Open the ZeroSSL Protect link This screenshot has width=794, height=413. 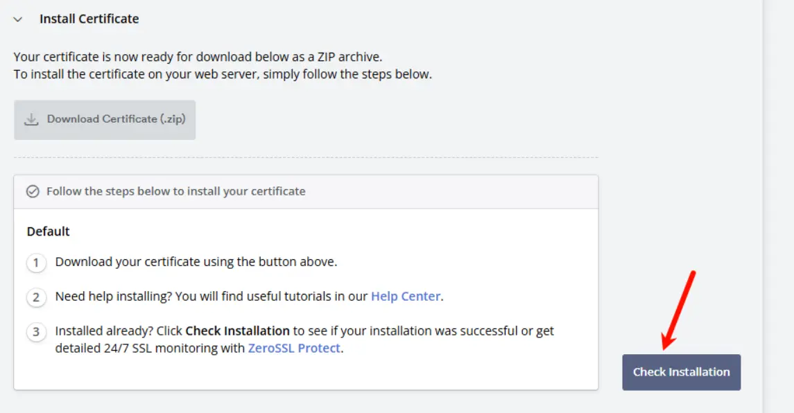(x=294, y=349)
